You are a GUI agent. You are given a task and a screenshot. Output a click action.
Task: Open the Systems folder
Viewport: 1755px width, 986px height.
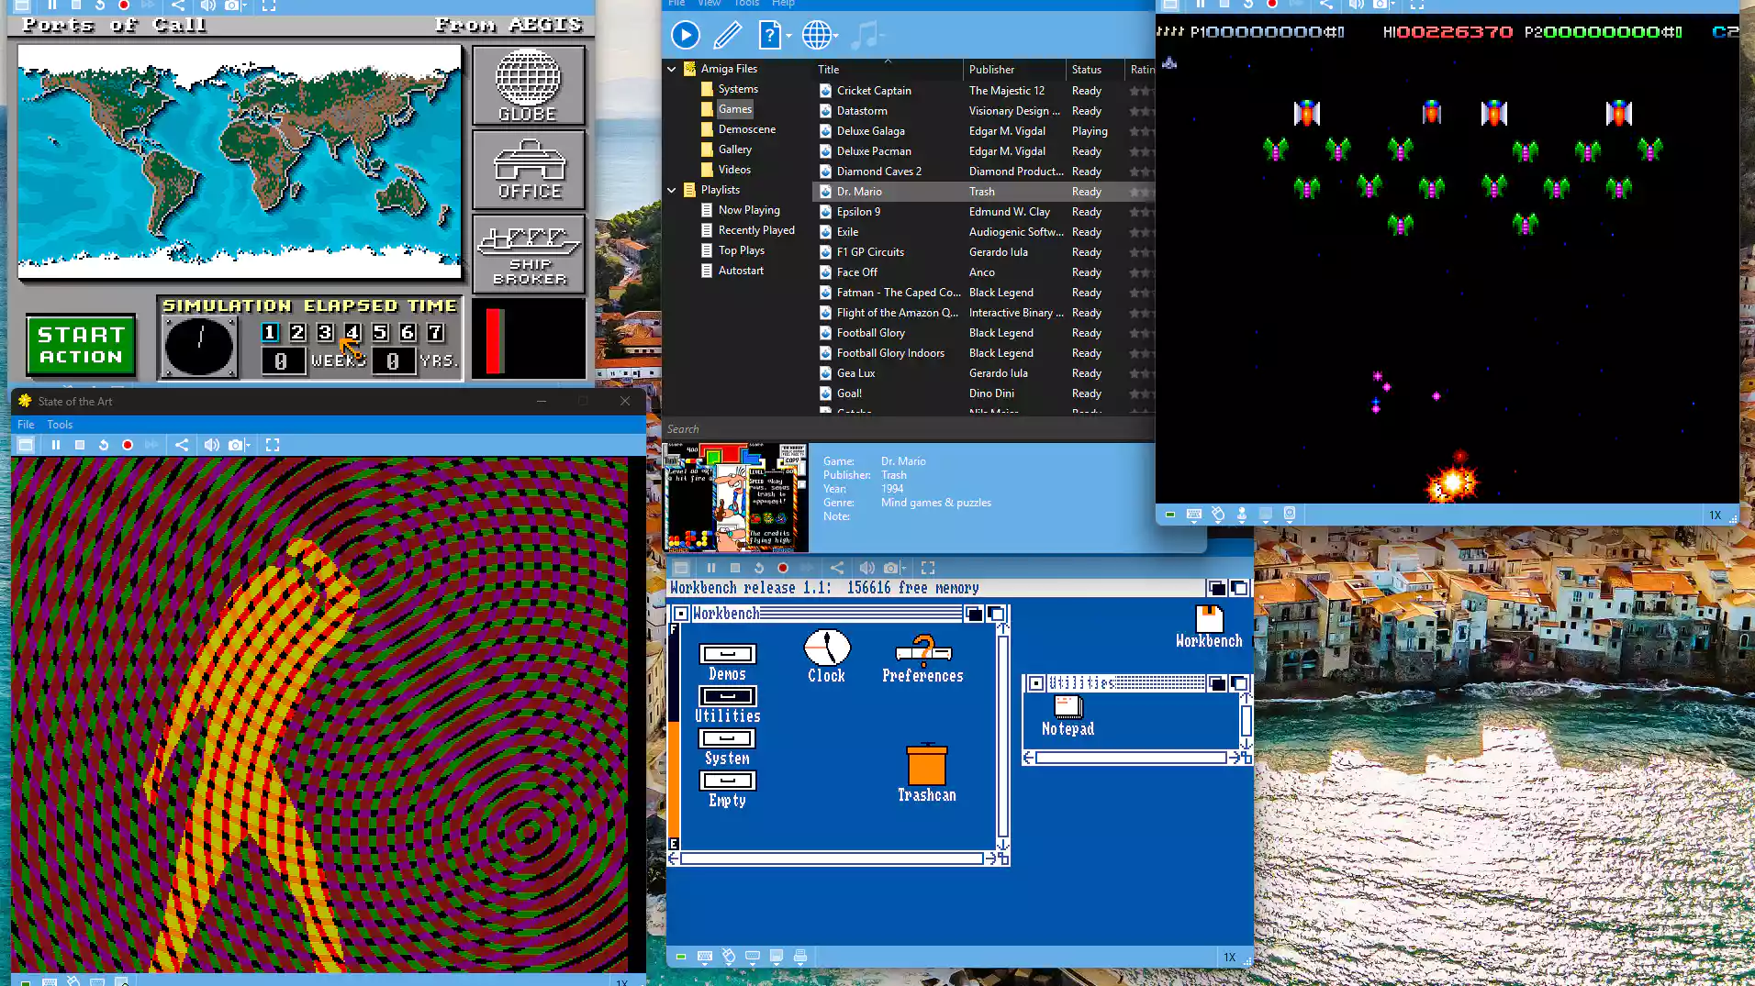pyautogui.click(x=738, y=89)
